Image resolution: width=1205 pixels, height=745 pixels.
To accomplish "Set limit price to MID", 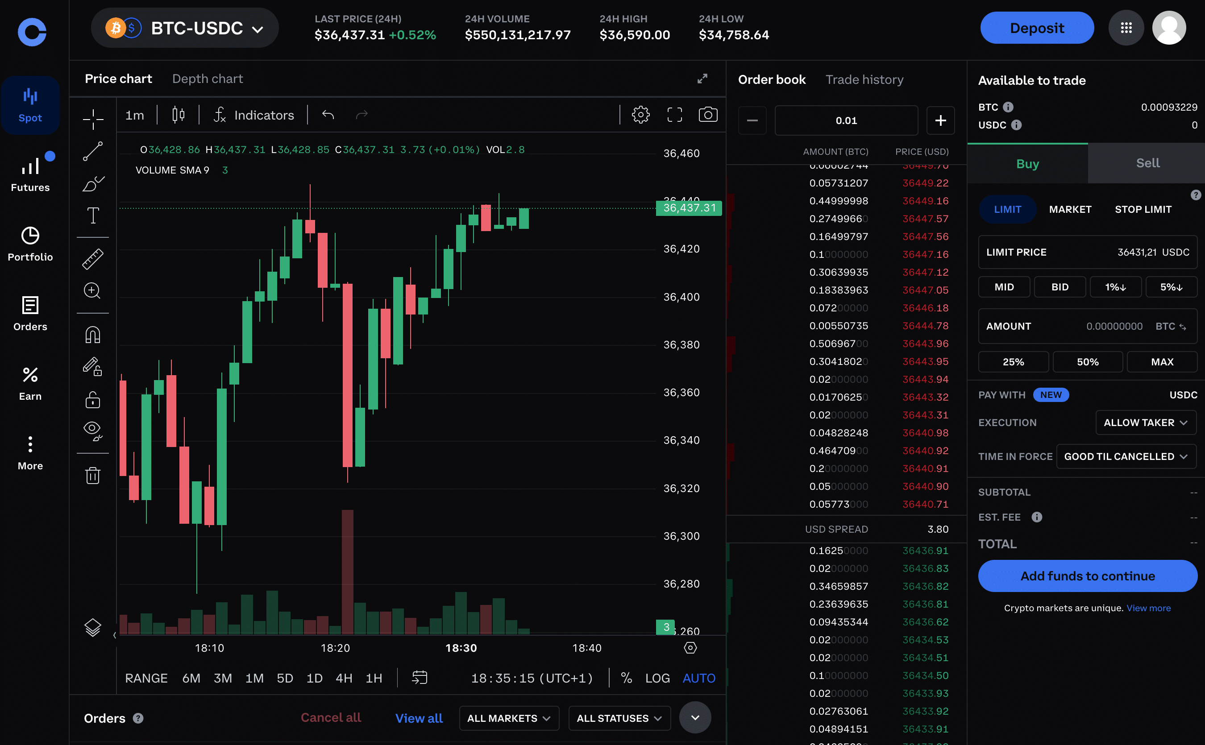I will pos(1004,287).
